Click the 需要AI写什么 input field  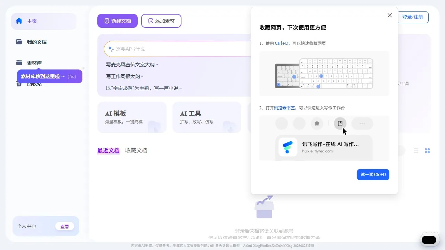click(177, 49)
